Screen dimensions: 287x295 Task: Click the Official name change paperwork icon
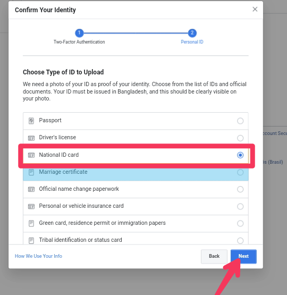click(x=31, y=189)
